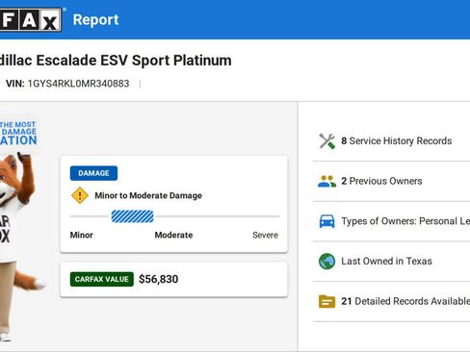Click the VIN number 1GYS4RKL0MR340883

78,84
